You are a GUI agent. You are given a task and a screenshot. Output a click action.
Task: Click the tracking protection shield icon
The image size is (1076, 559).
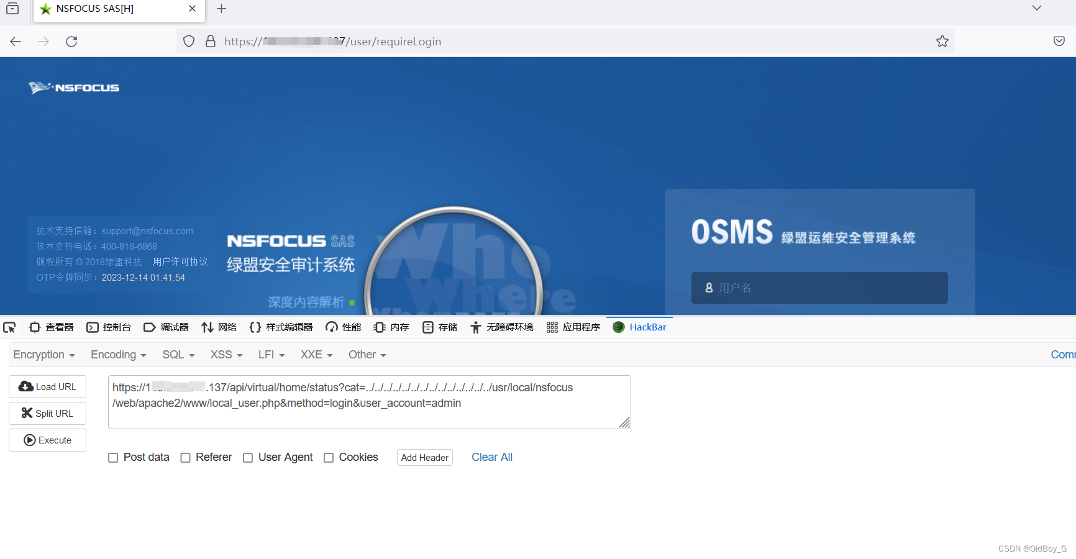coord(189,42)
